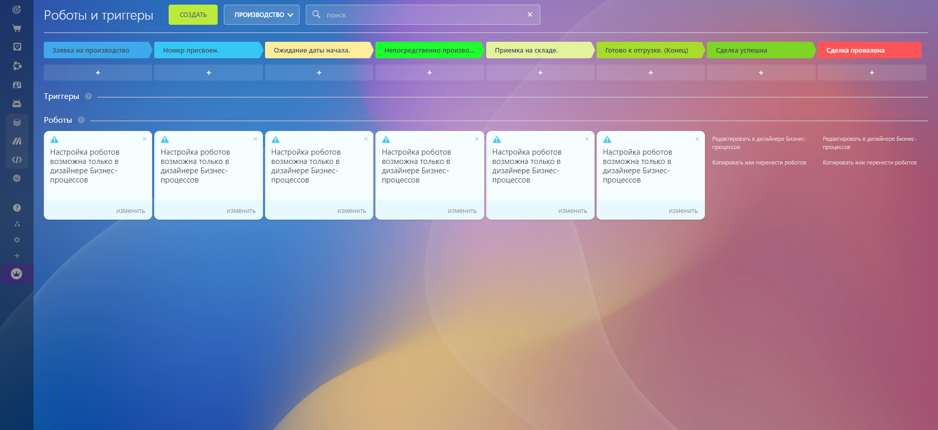Click the question mark help icon
938x430 pixels.
pyautogui.click(x=17, y=208)
